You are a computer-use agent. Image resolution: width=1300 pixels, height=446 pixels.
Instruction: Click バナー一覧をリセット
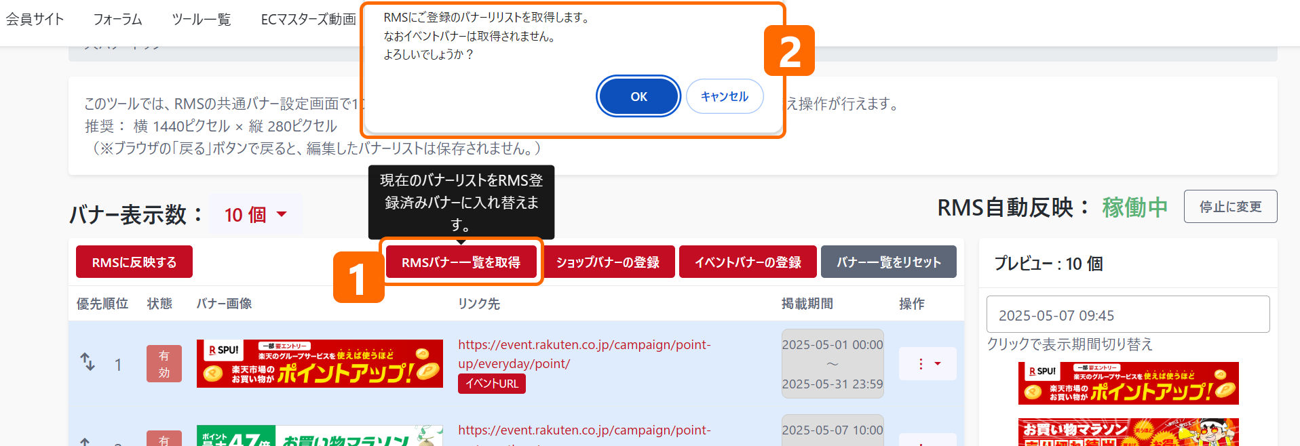click(x=889, y=262)
